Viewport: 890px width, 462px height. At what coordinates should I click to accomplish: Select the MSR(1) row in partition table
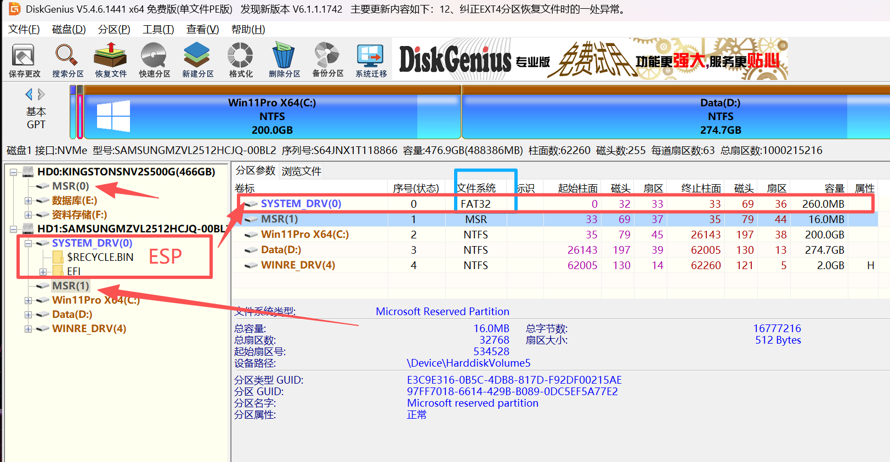coord(554,219)
